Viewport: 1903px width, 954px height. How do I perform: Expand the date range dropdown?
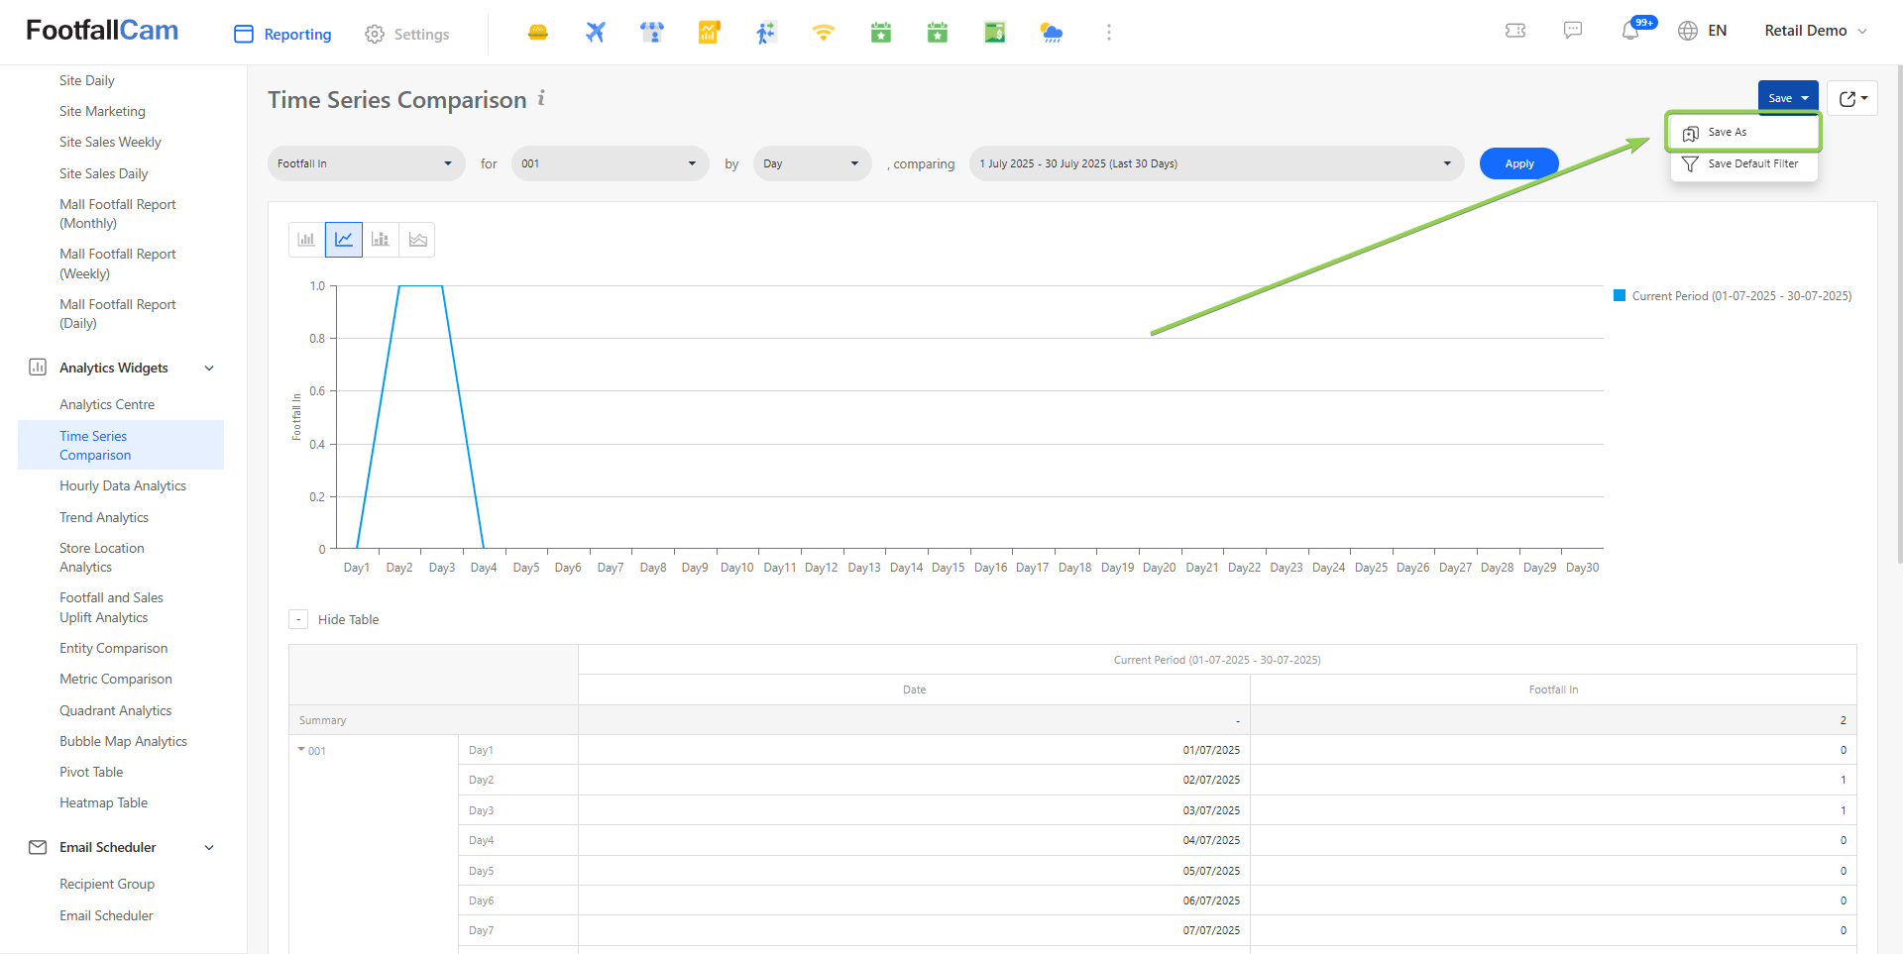[x=1215, y=163]
